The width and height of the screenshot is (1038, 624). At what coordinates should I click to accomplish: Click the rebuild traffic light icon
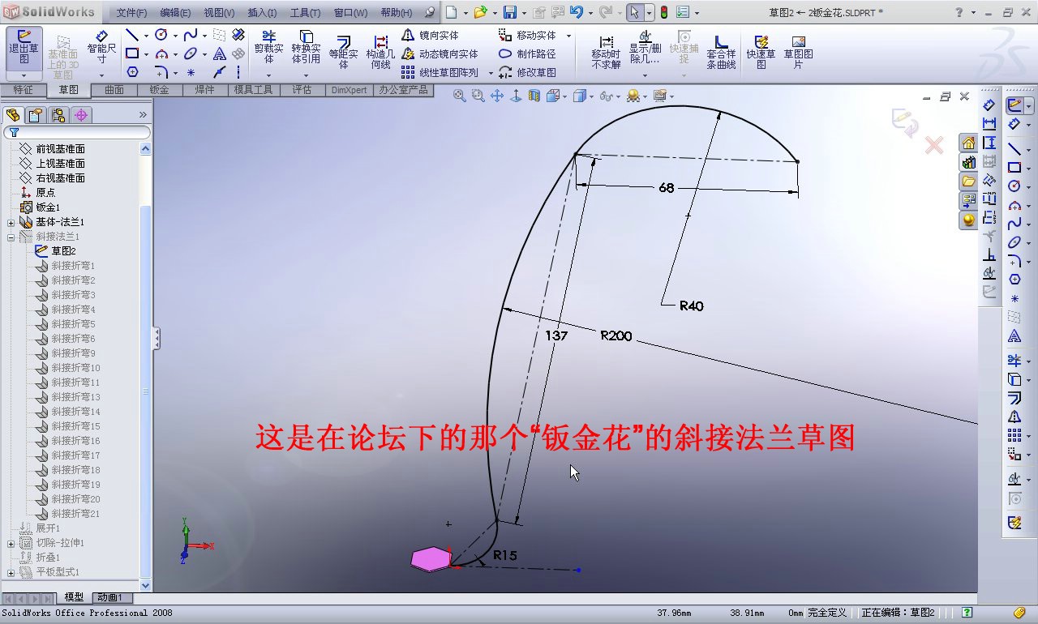[x=663, y=12]
